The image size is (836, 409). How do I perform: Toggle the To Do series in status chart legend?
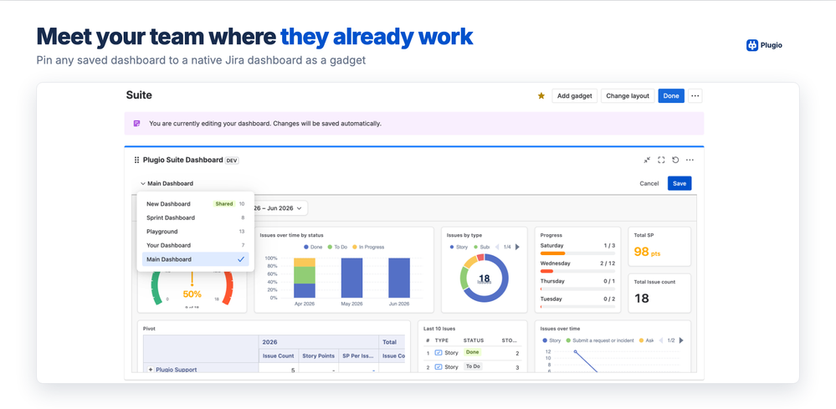(x=337, y=247)
